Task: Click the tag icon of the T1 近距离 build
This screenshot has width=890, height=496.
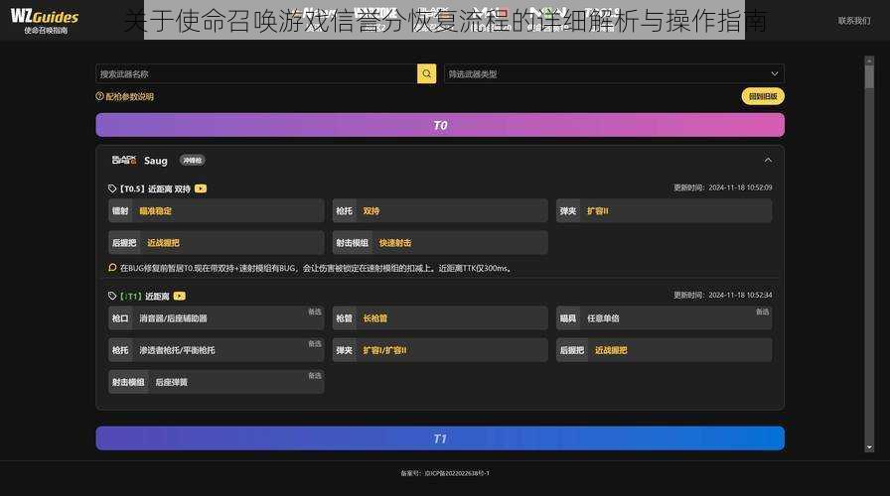Action: coord(112,296)
